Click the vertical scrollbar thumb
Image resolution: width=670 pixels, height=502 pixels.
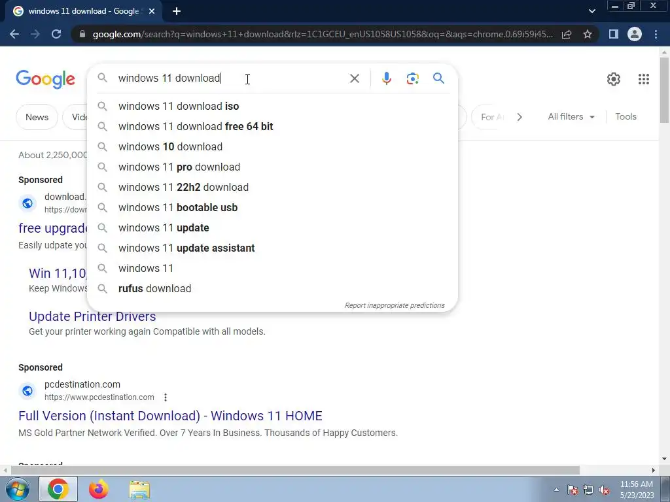[664, 90]
